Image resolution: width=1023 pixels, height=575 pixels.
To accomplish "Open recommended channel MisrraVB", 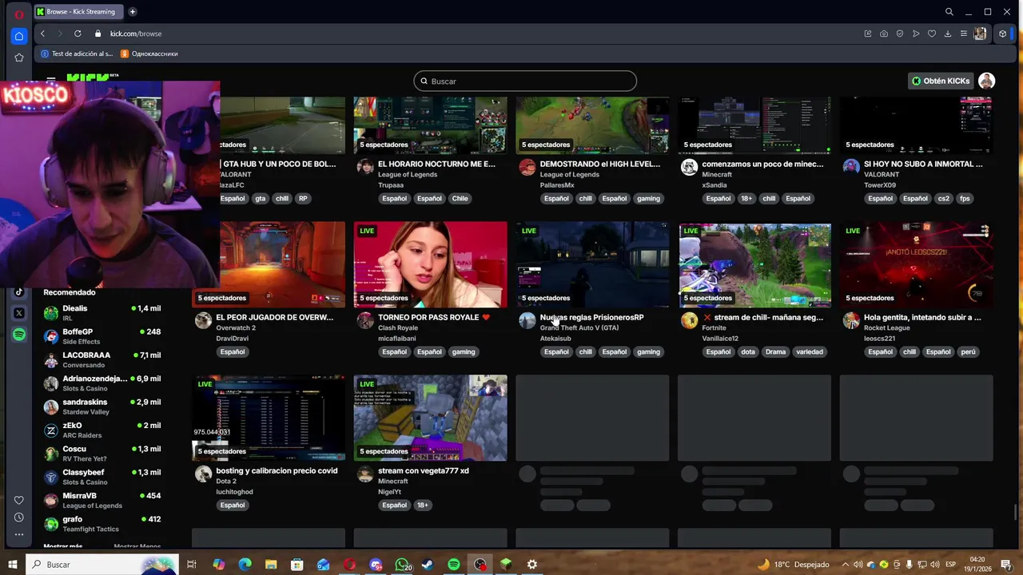I will click(x=102, y=500).
